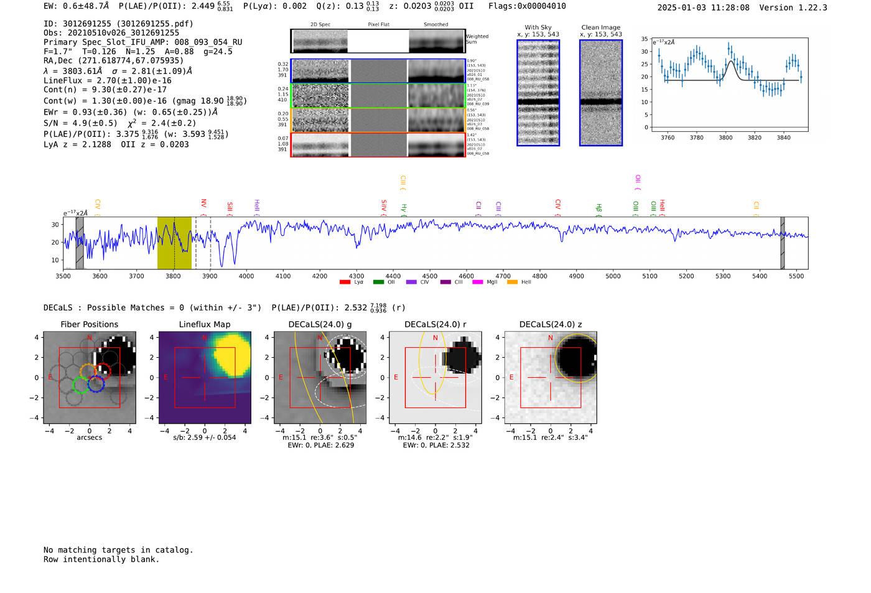Click the red NV line marker
871x593 pixels.
point(203,207)
